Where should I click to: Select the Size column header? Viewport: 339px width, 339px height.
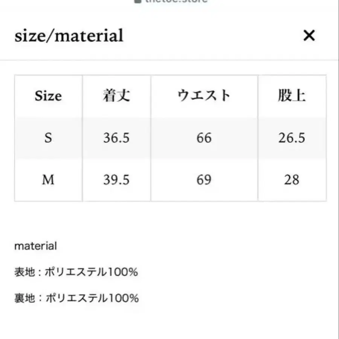[x=48, y=96]
